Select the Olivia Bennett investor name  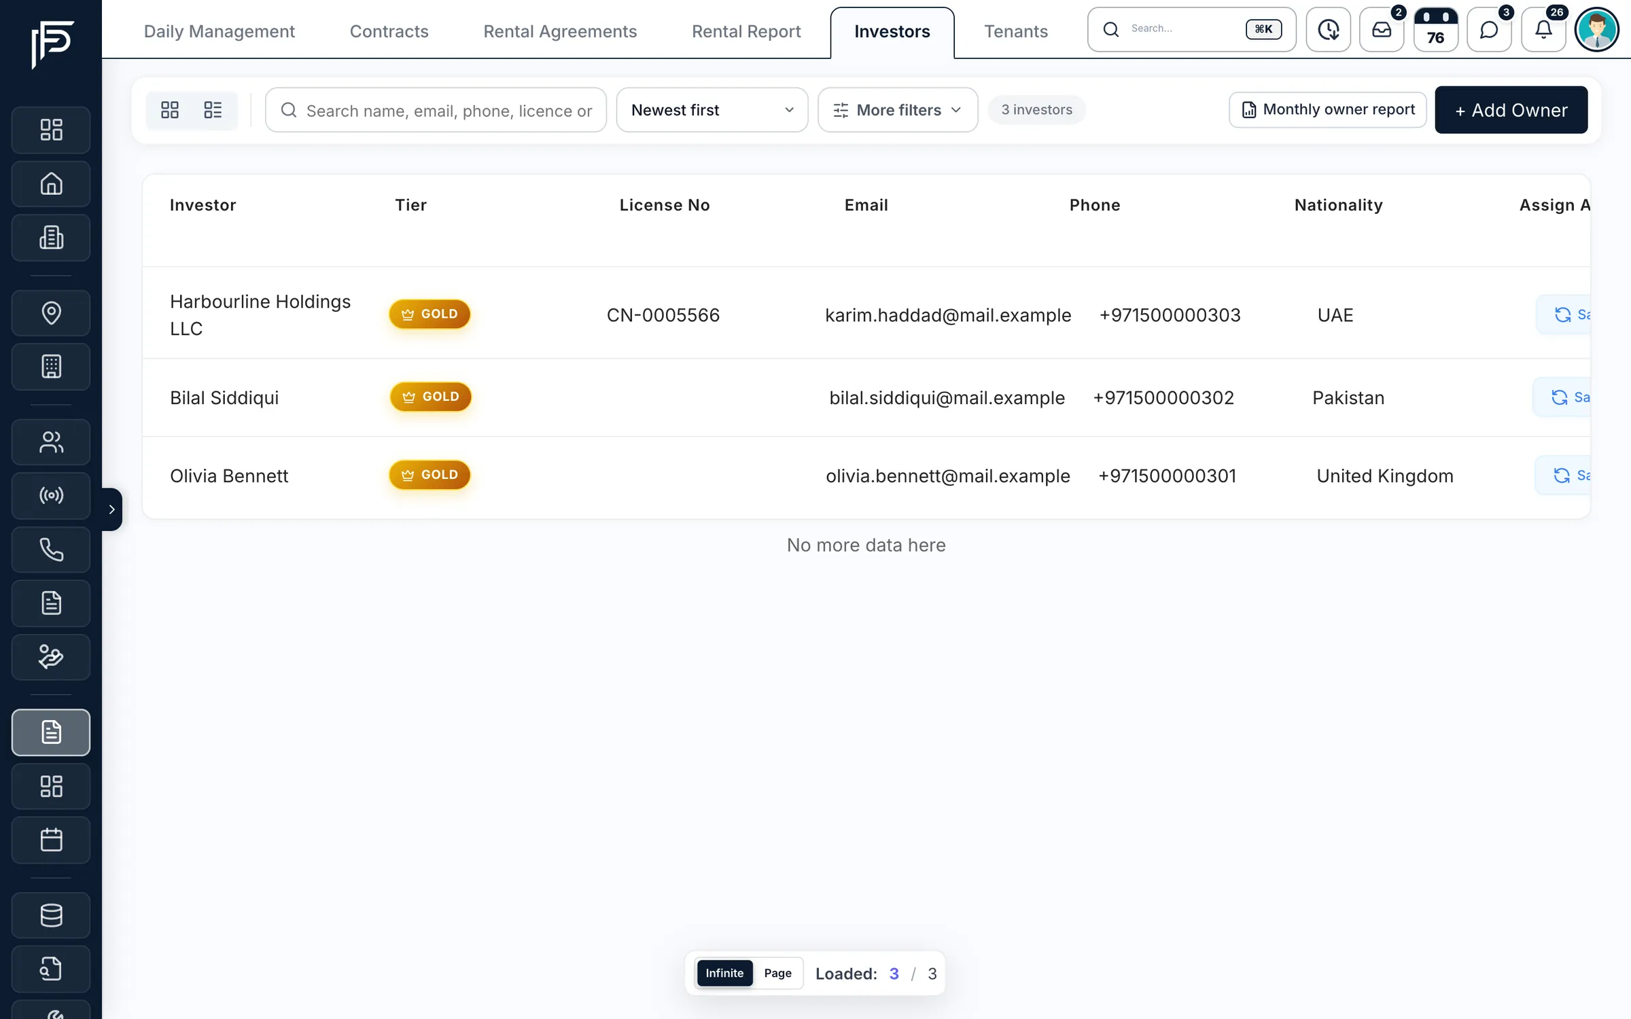coord(229,476)
